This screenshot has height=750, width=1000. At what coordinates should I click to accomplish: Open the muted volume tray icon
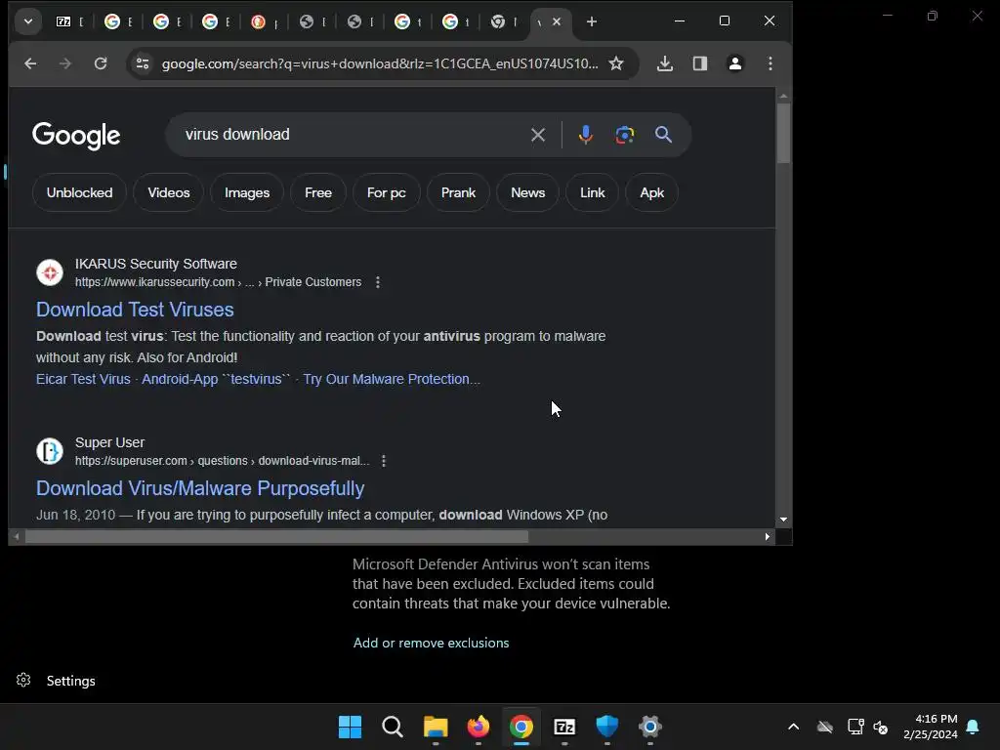pyautogui.click(x=881, y=727)
